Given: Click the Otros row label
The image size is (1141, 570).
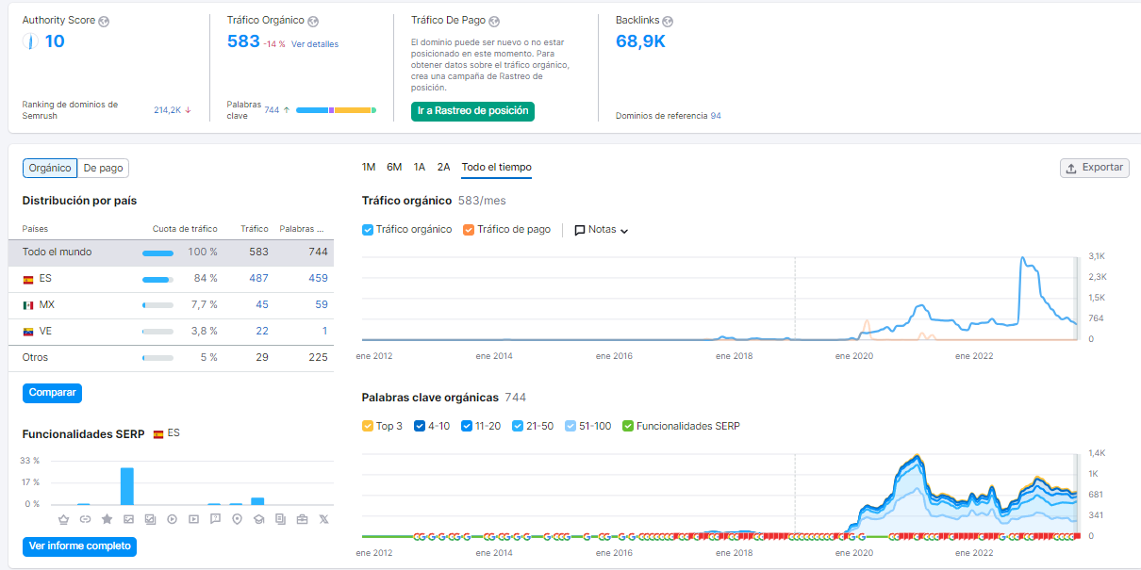Looking at the screenshot, I should tap(35, 357).
